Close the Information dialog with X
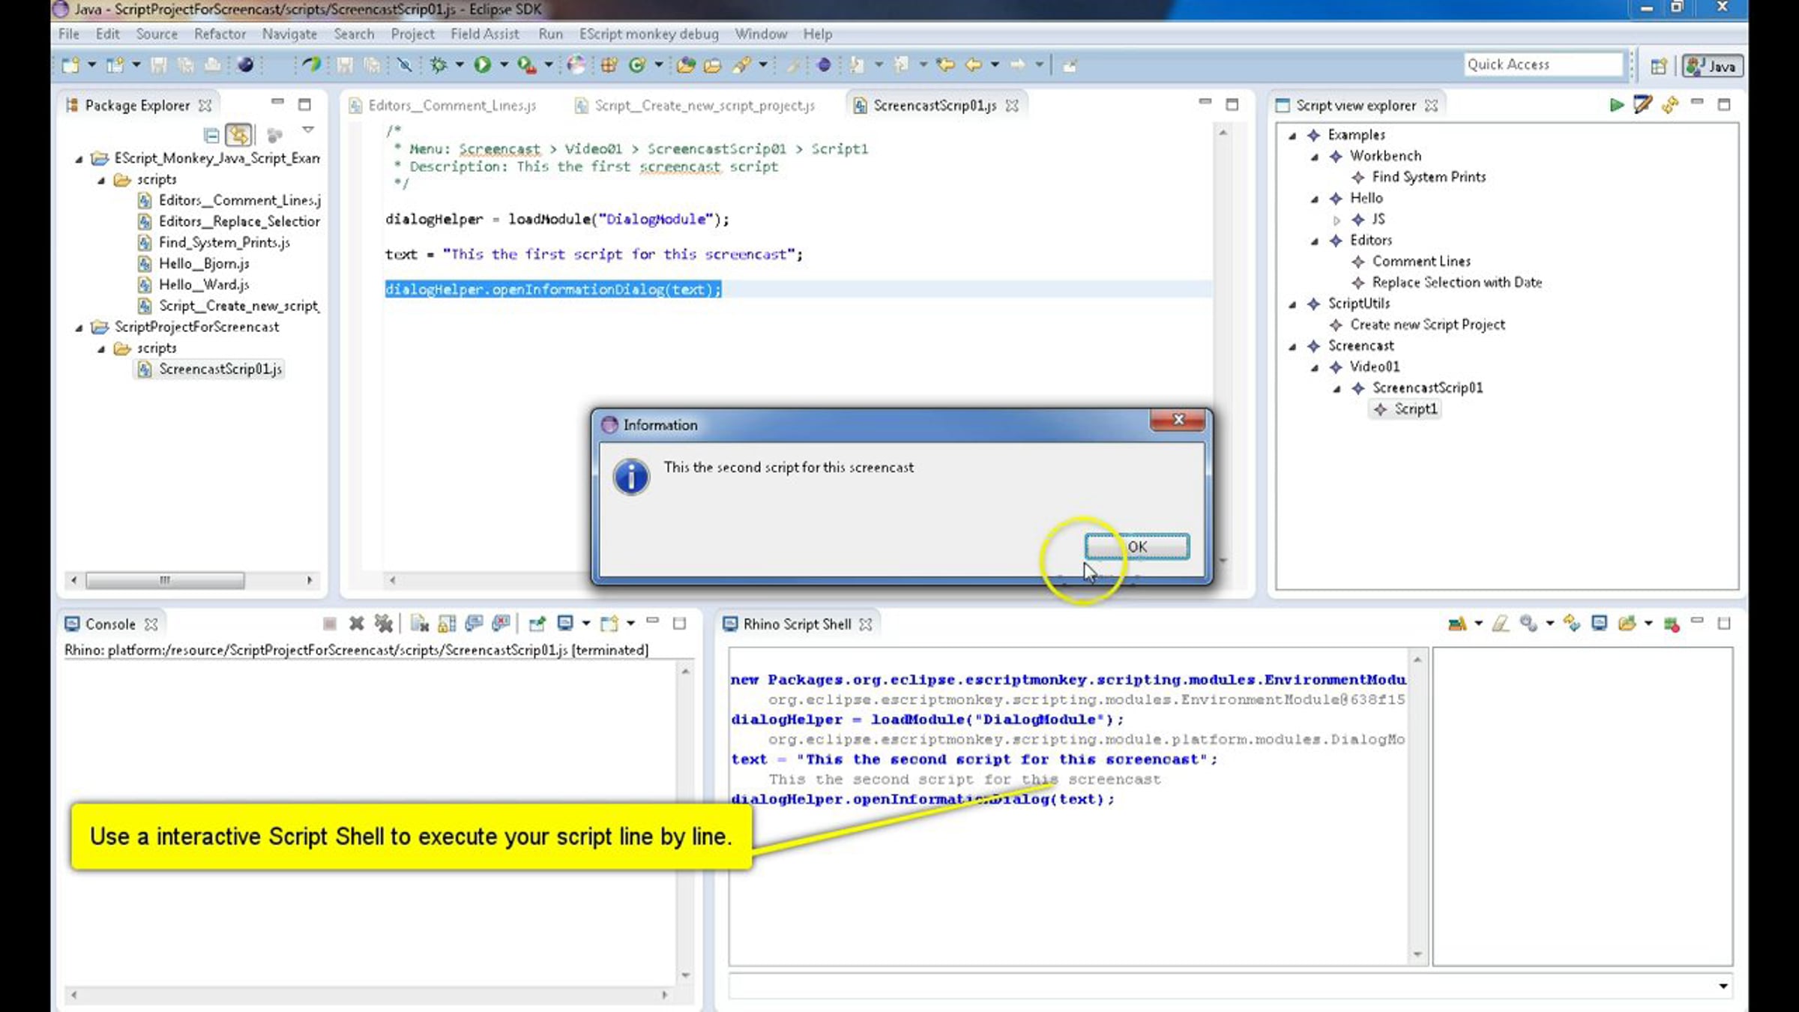Image resolution: width=1799 pixels, height=1012 pixels. pos(1178,420)
